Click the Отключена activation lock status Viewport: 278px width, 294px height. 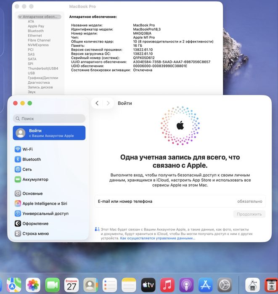143,70
